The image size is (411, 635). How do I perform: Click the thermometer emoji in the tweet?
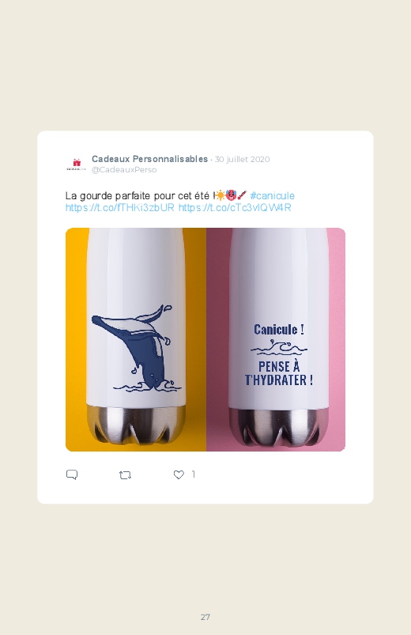[242, 195]
